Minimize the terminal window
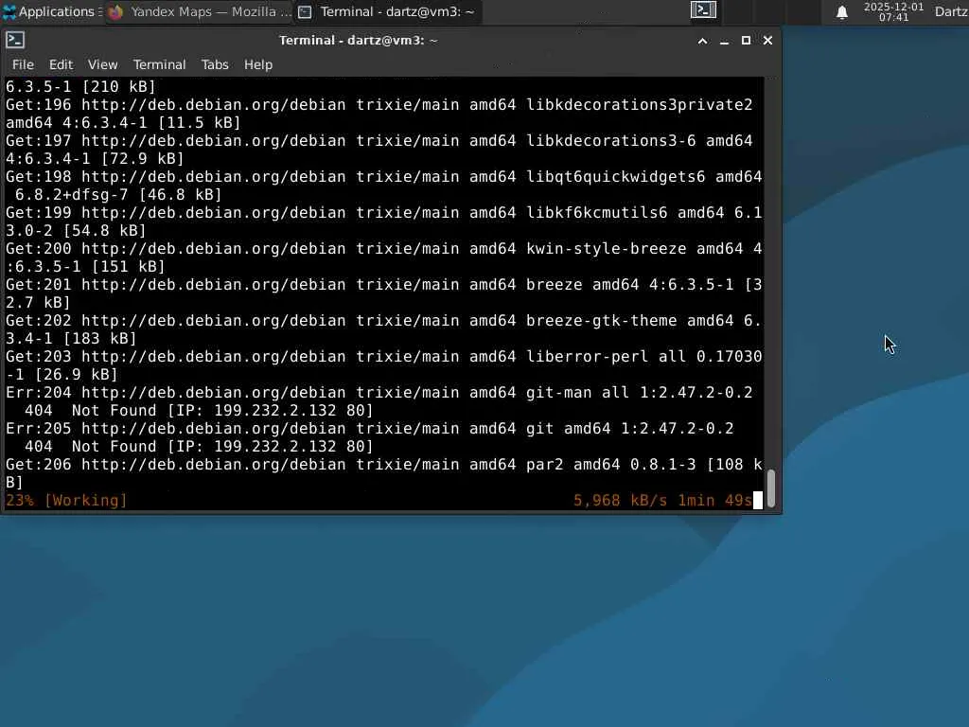The width and height of the screenshot is (969, 727). pyautogui.click(x=724, y=41)
